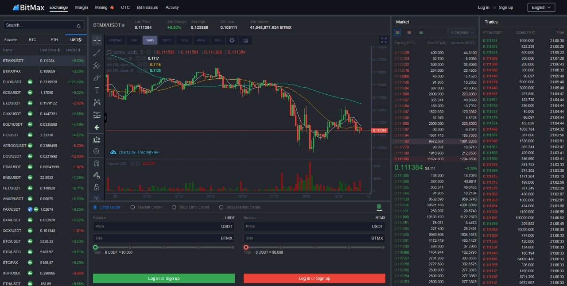Select the long position prediction tool
567x286 pixels.
97,115
